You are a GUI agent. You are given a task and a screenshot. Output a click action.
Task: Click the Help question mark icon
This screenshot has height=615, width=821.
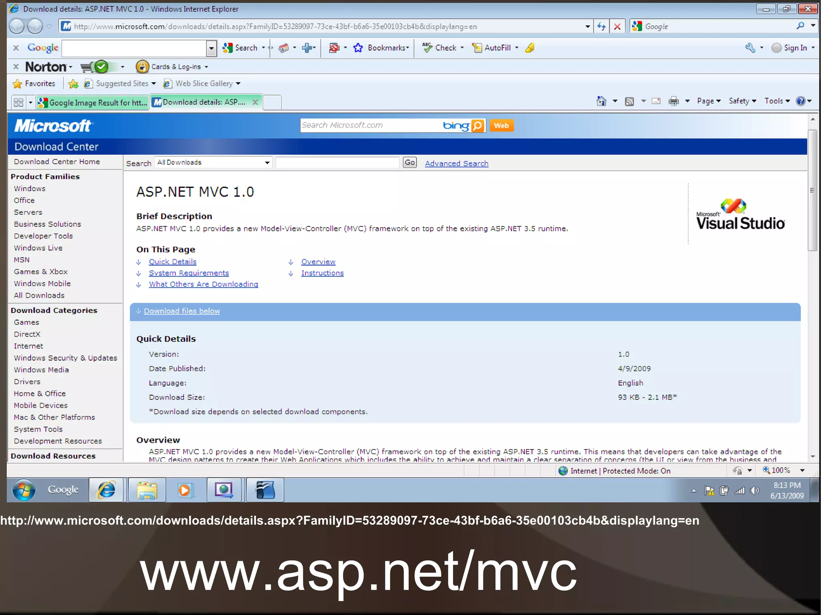coord(801,101)
